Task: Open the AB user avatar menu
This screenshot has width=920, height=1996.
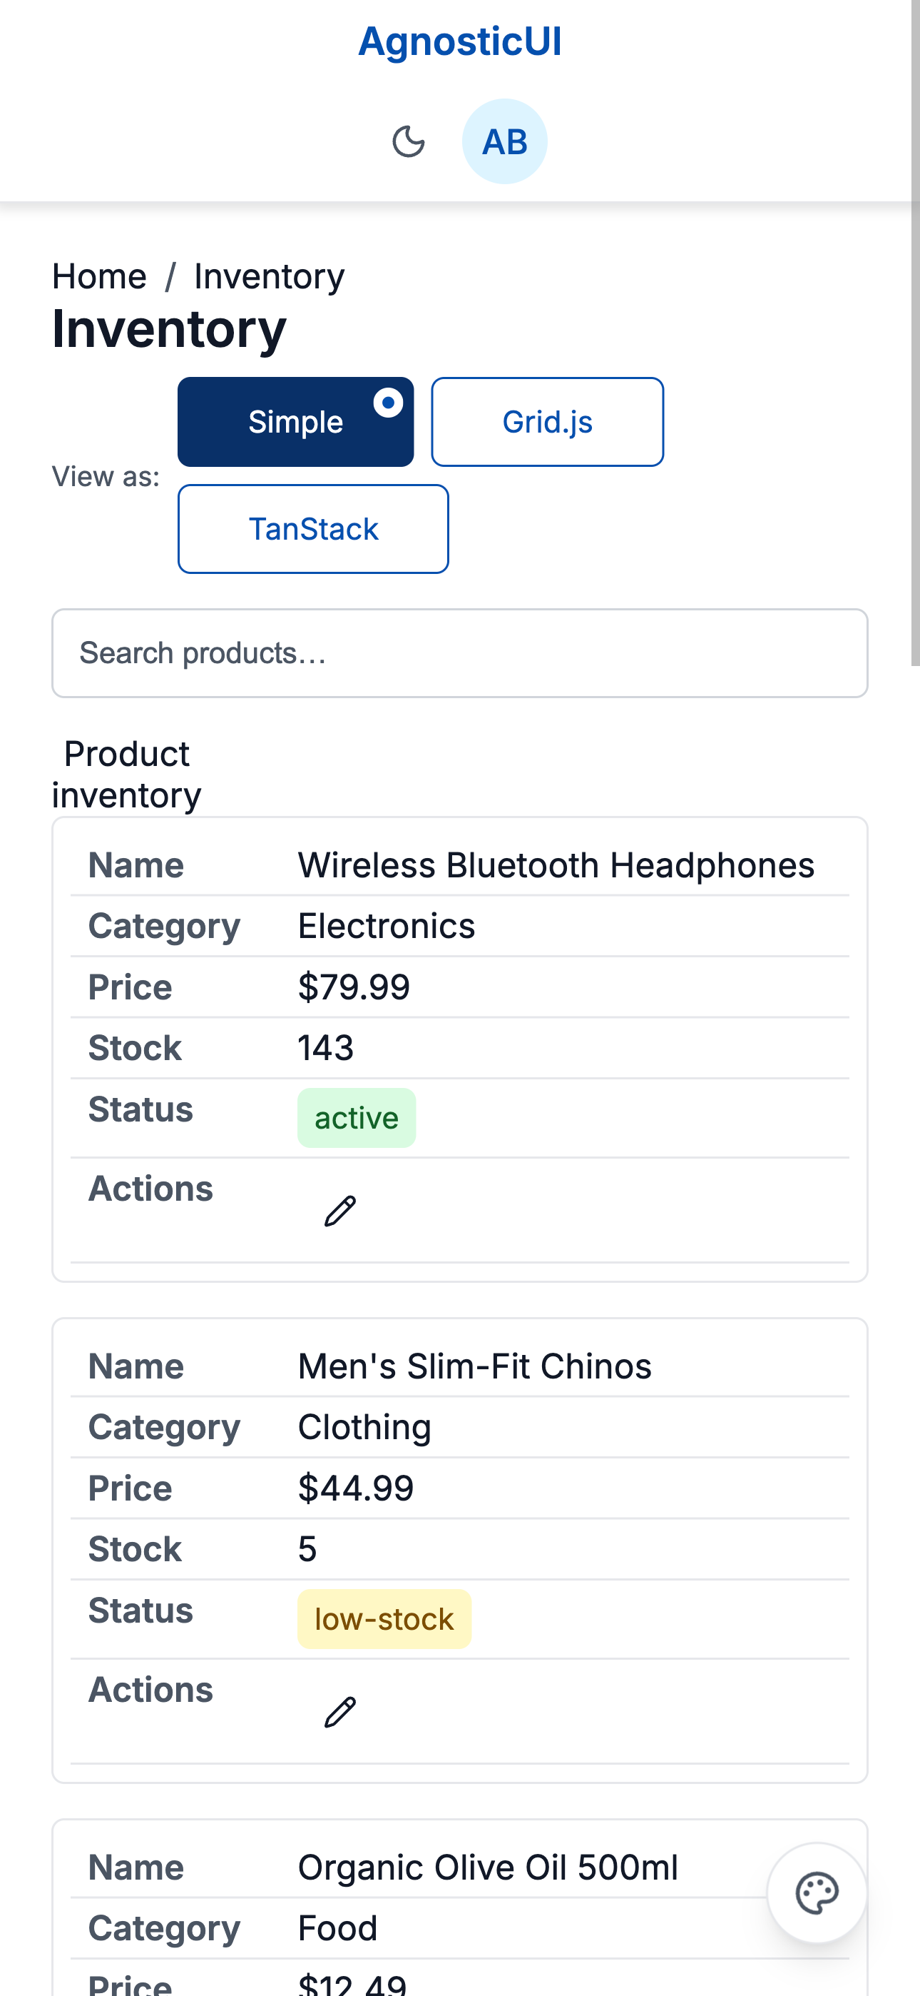Action: 504,141
